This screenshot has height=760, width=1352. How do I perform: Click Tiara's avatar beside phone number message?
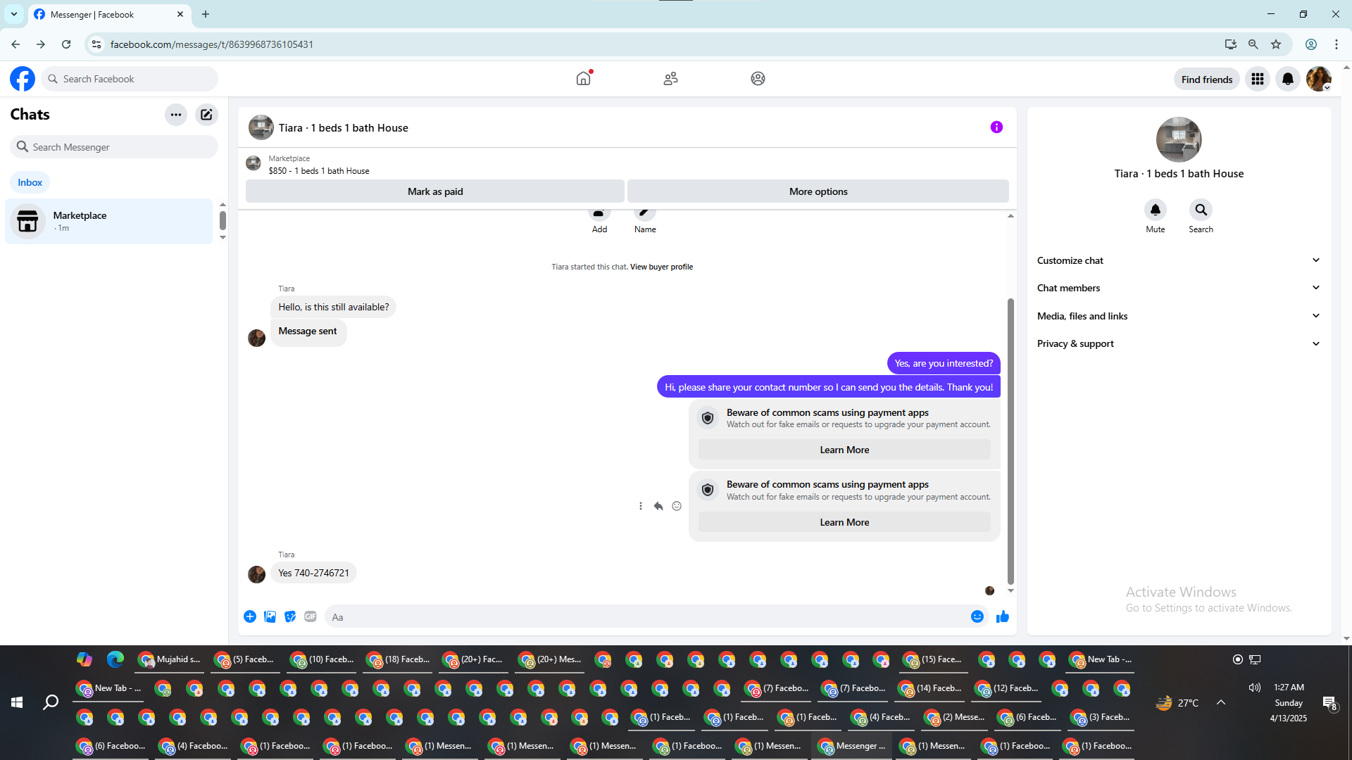point(256,574)
